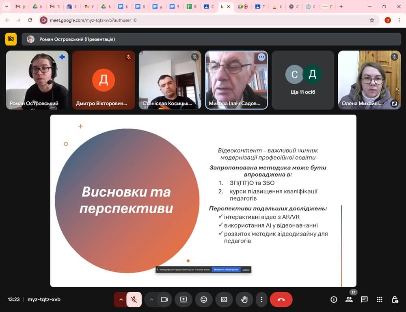This screenshot has width=406, height=312.
Task: Open host controls lock icon
Action: pos(395,299)
